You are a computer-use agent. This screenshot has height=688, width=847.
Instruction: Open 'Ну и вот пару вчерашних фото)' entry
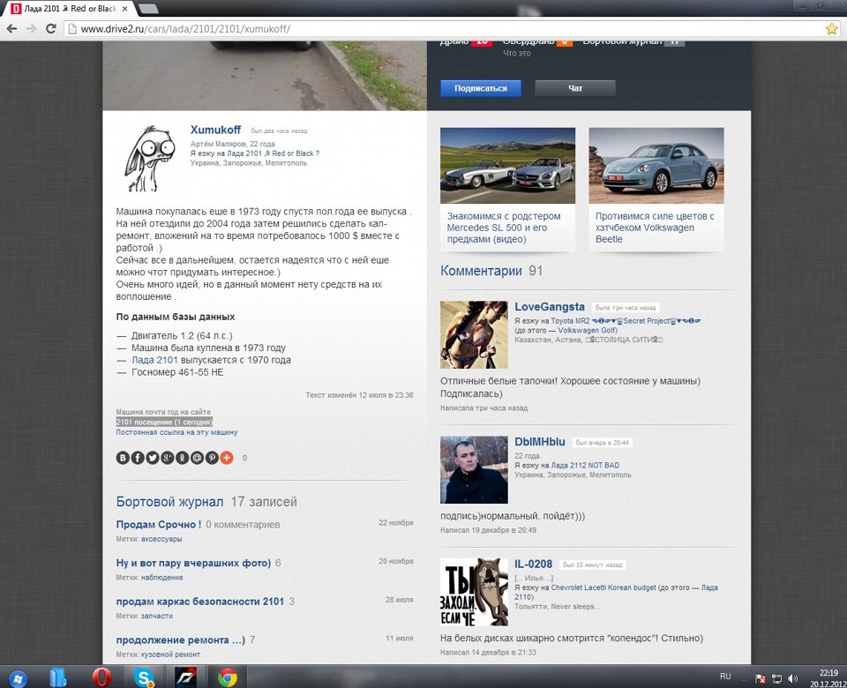coord(193,563)
